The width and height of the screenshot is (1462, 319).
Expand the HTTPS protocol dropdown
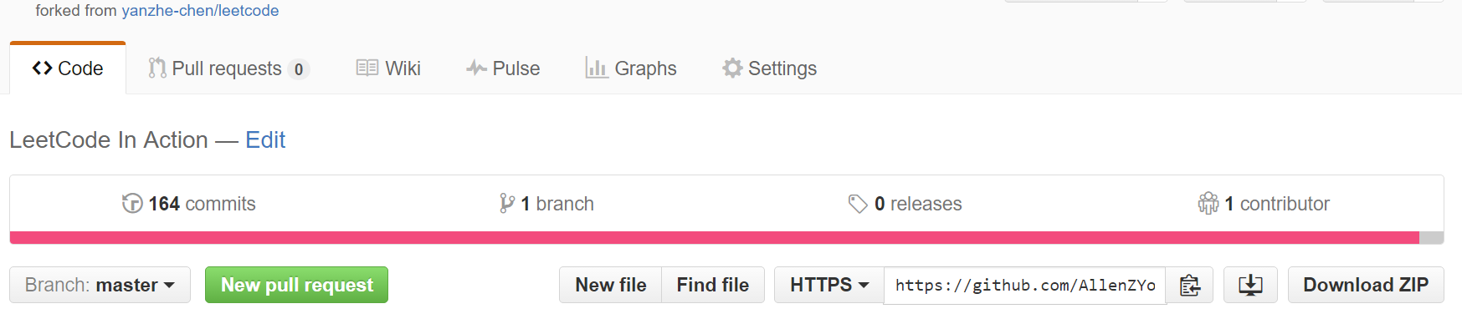point(829,286)
